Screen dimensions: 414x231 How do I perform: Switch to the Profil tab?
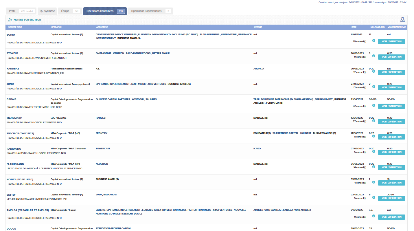[x=21, y=11]
